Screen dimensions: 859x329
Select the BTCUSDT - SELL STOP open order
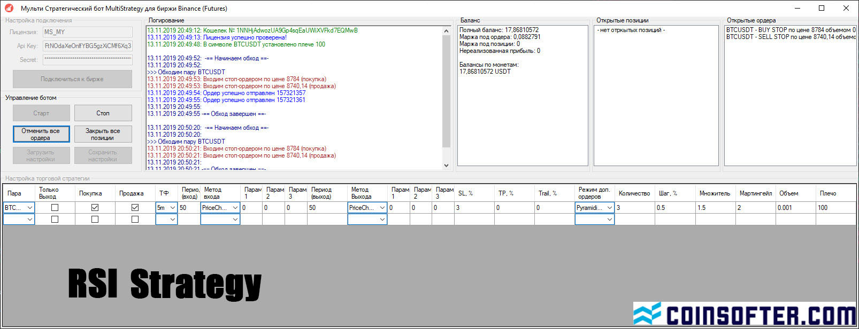point(791,37)
